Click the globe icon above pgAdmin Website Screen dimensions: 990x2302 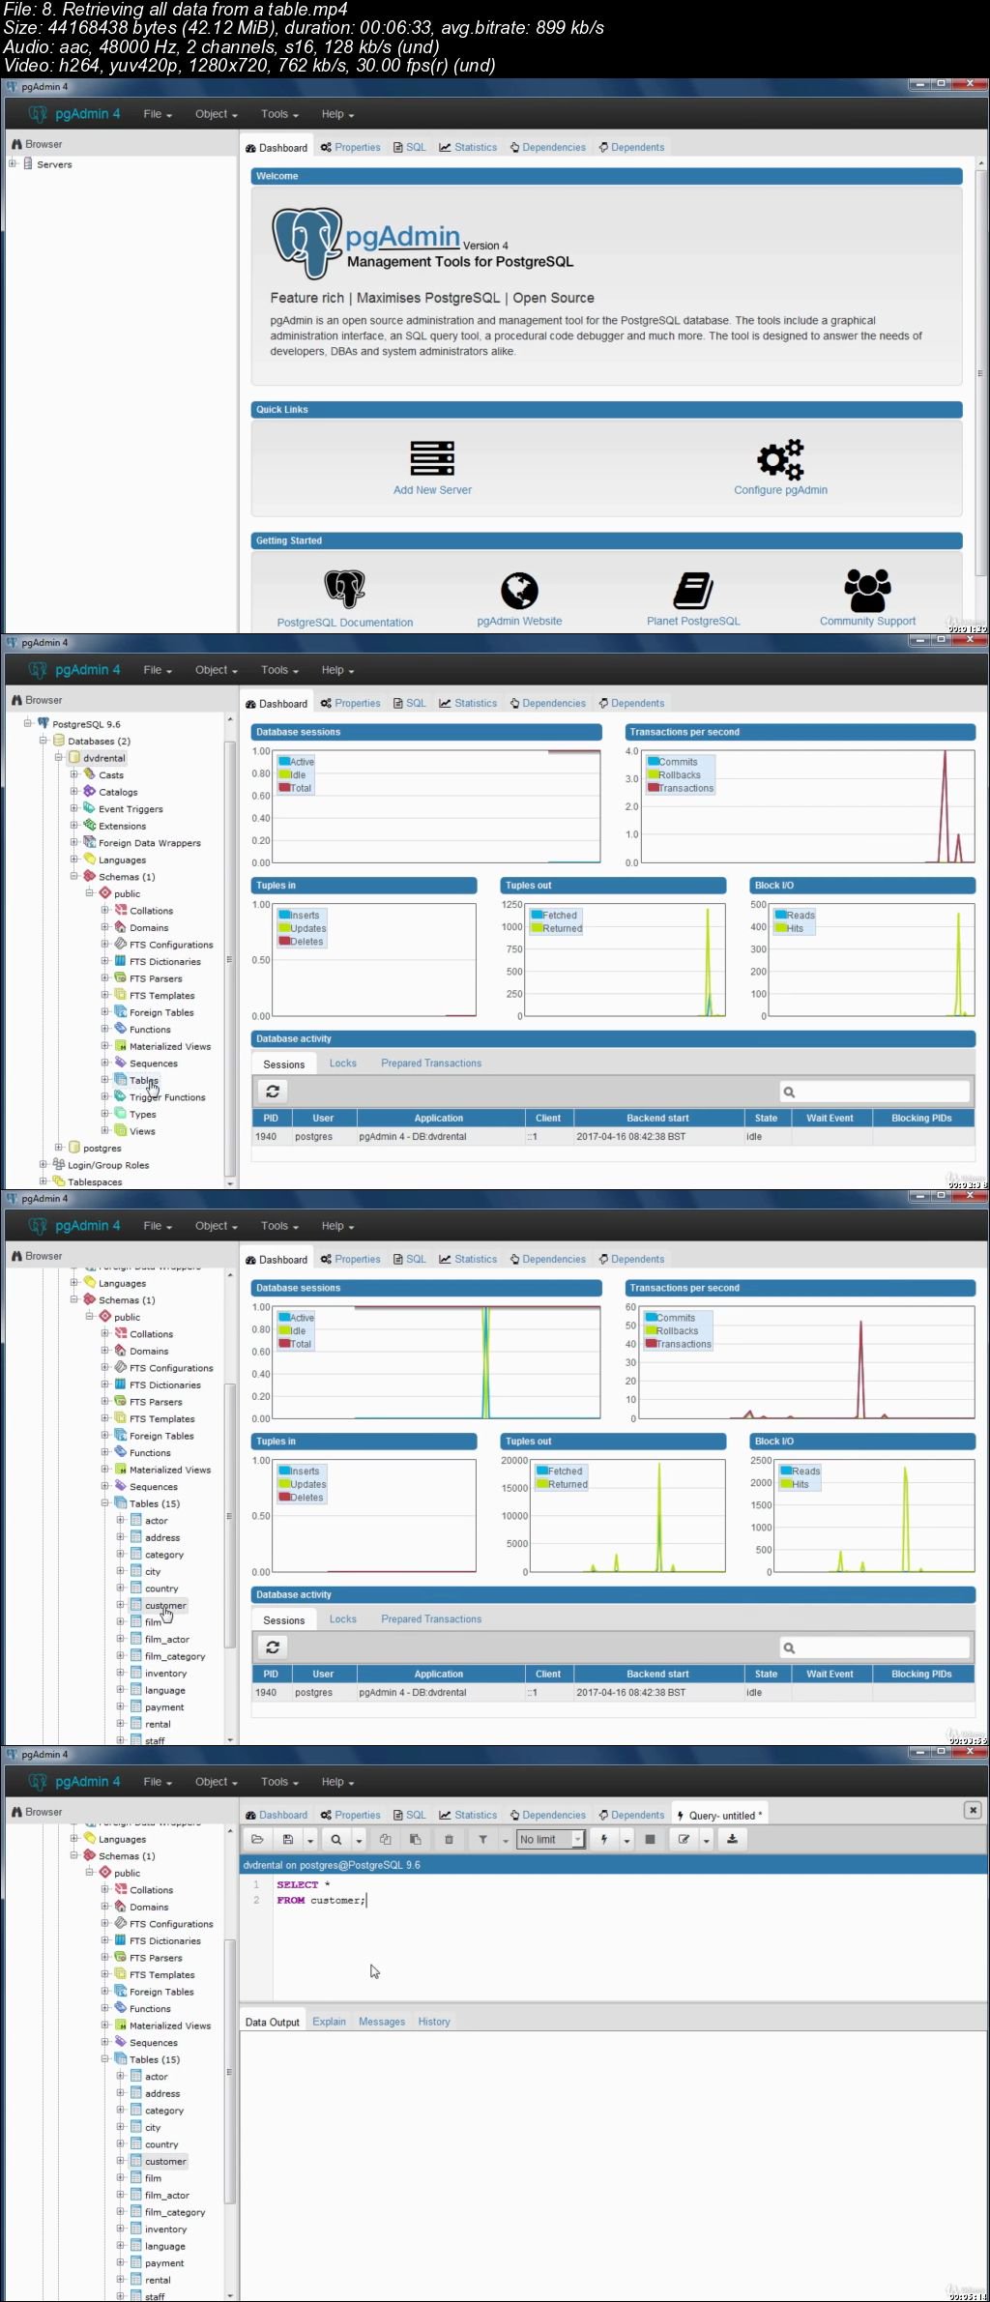tap(519, 590)
